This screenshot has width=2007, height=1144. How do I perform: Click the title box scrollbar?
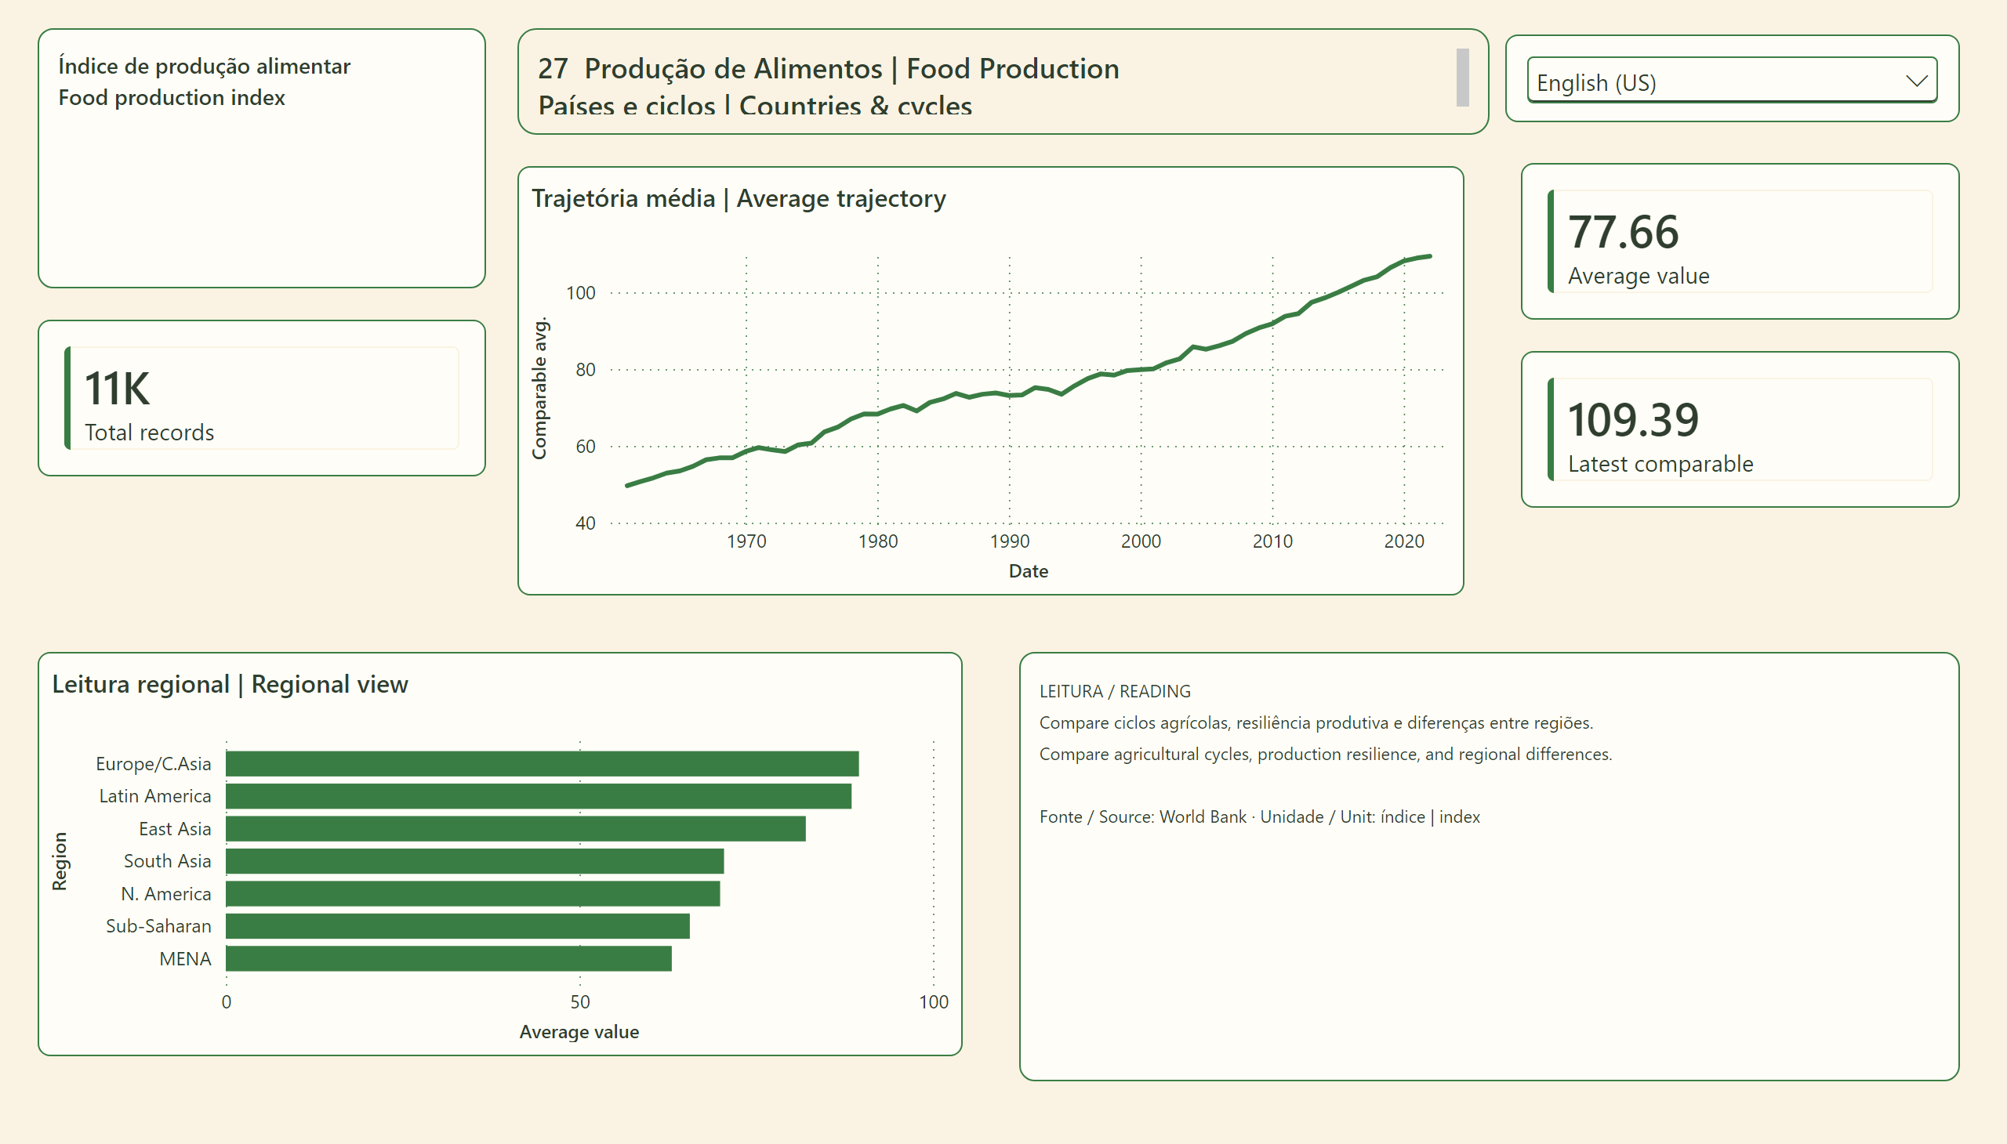point(1462,77)
